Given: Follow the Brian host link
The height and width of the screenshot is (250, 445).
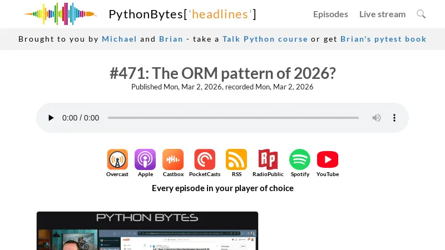Looking at the screenshot, I should coord(171,39).
